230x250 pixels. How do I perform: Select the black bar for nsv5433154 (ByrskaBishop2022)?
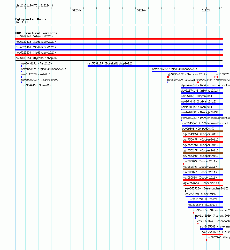[119, 60]
